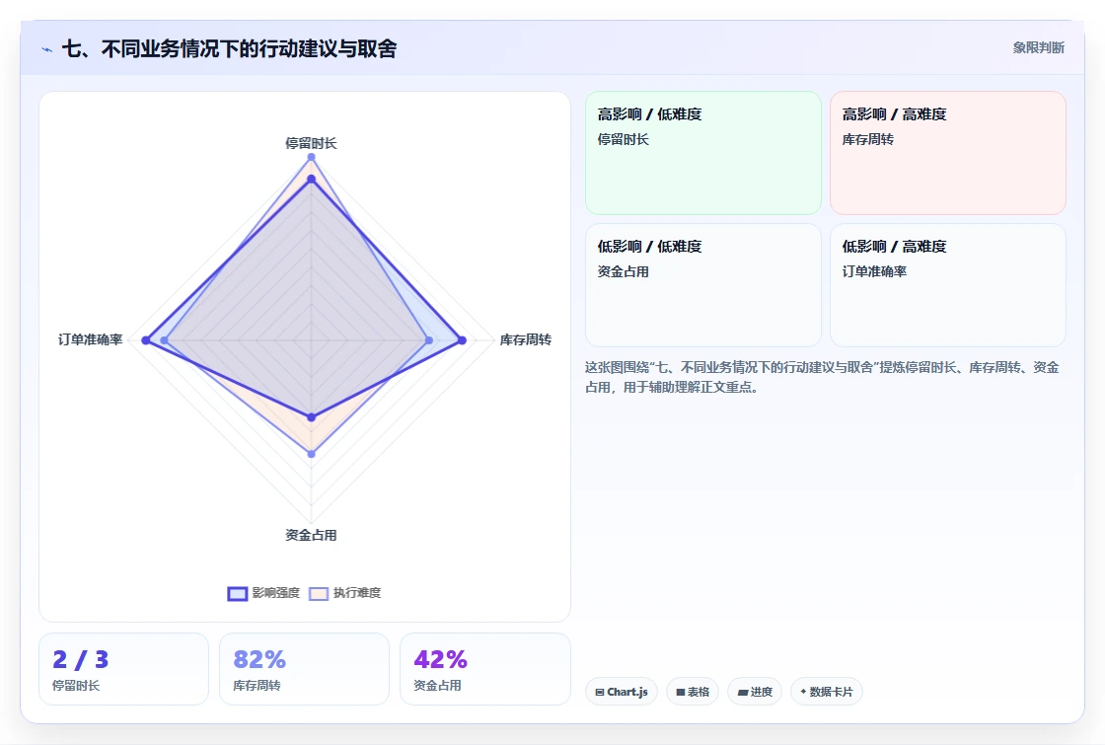Click the 影响强度 legend text
Screen dimensions: 1105x745
coord(276,593)
